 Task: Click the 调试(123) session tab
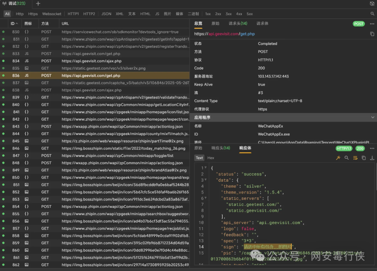pos(17,3)
